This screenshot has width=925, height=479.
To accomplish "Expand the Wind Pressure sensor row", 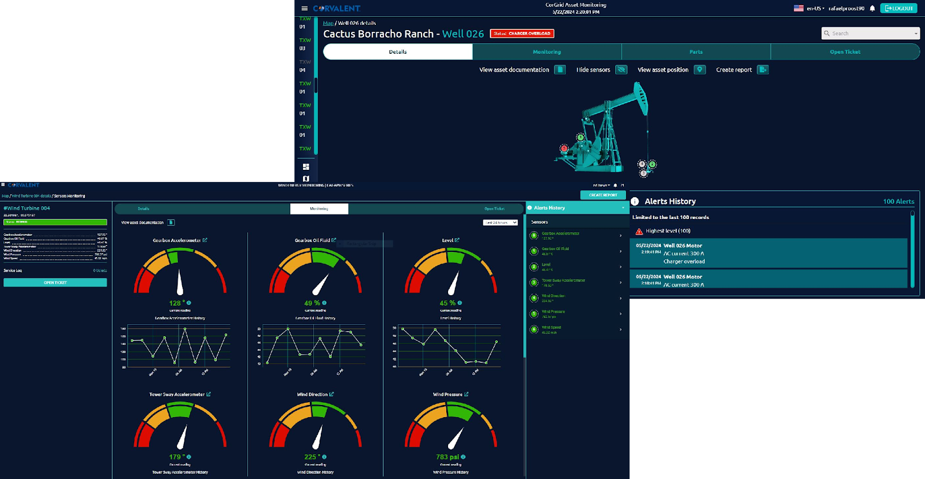I will click(620, 314).
